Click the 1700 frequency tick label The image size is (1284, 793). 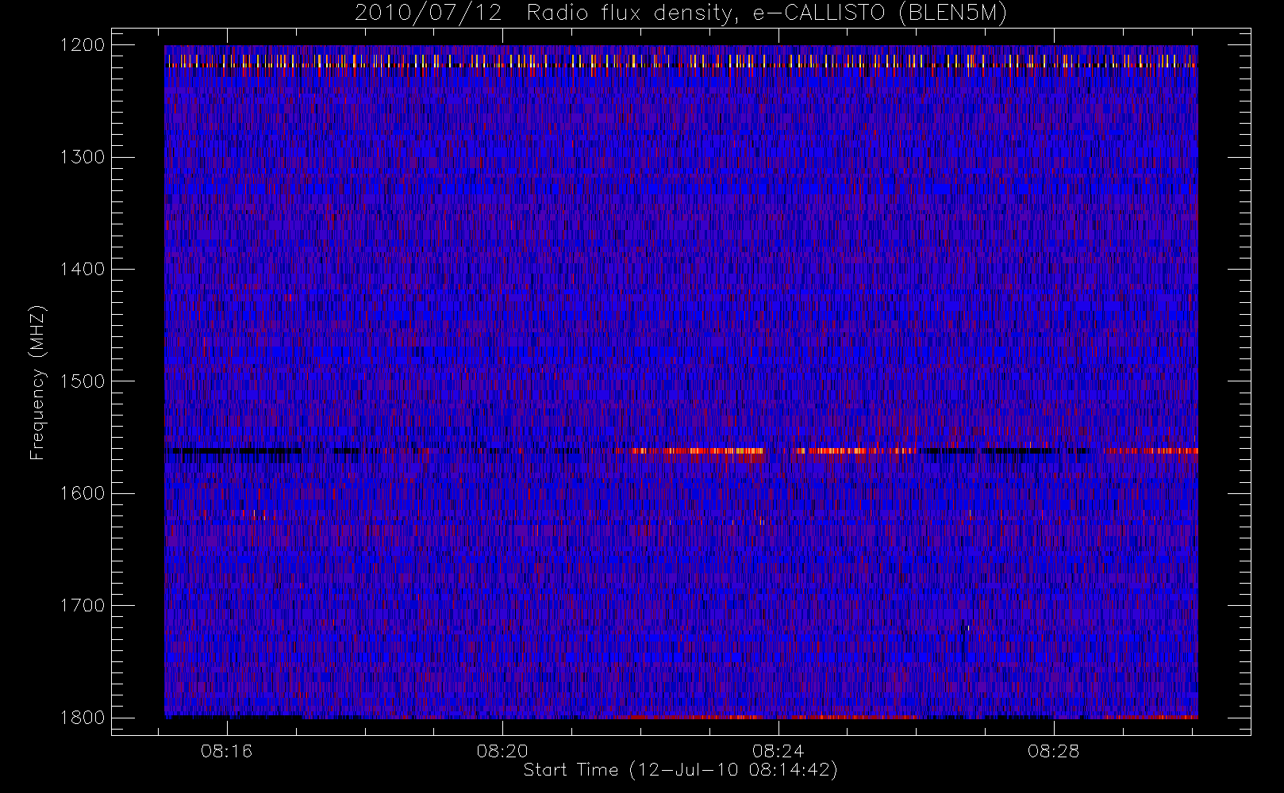83,605
